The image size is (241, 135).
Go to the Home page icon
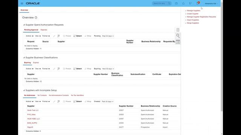176,3
